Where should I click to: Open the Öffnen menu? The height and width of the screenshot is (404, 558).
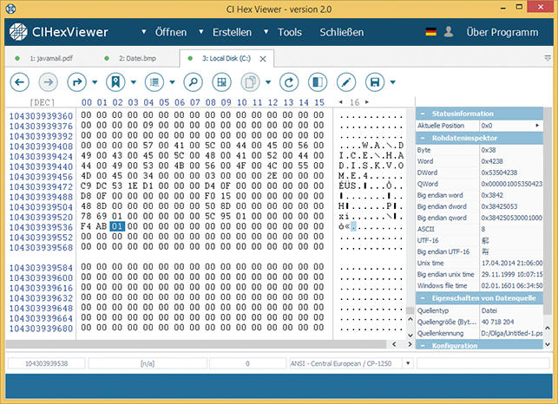point(170,32)
